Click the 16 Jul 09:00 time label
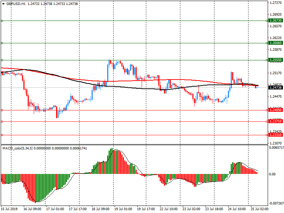Image resolution: width=284 pixels, height=213 pixels. pos(32,209)
